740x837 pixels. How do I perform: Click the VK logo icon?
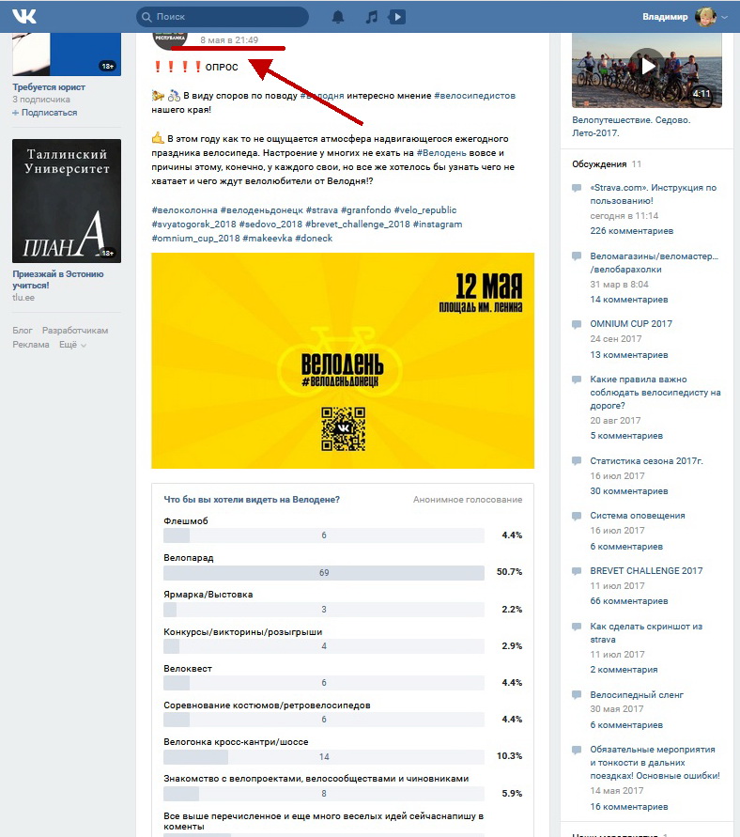(x=24, y=16)
